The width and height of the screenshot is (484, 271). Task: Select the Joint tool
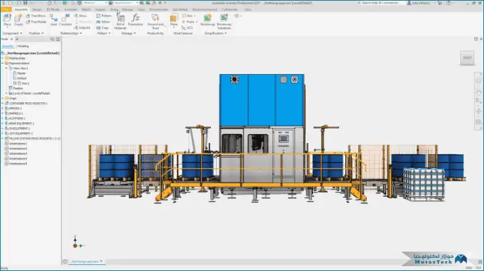point(53,20)
